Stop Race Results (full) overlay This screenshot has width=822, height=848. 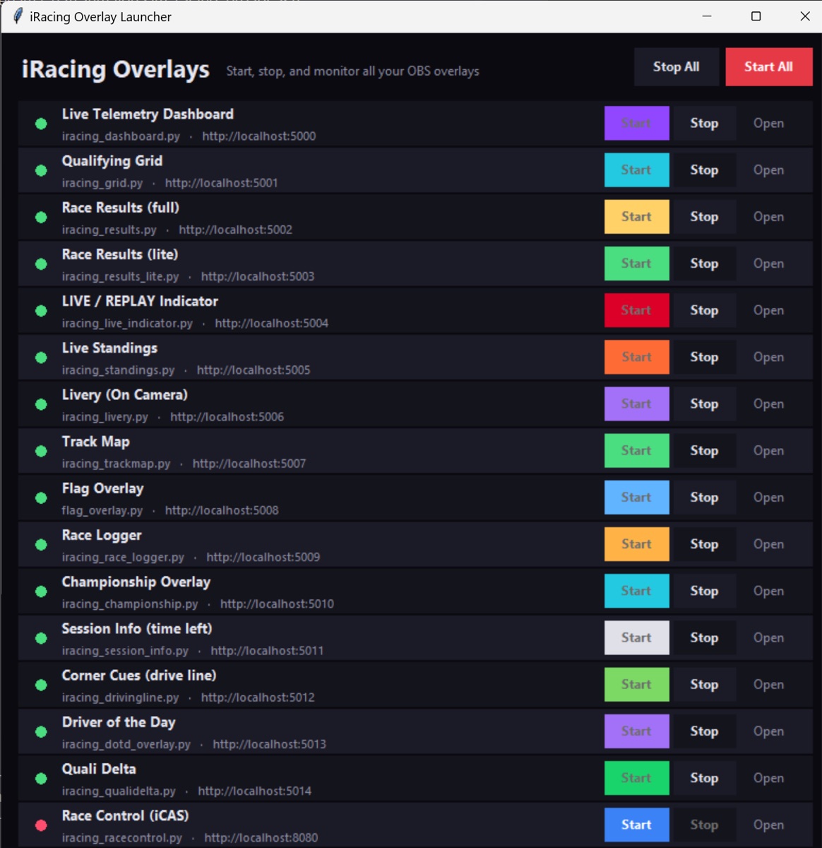pos(704,217)
